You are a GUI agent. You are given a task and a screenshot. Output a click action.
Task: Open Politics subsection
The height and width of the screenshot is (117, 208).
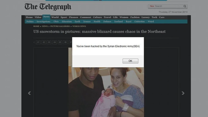click(x=30, y=21)
